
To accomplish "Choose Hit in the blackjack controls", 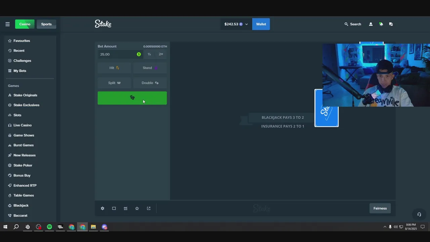I will coord(114,68).
